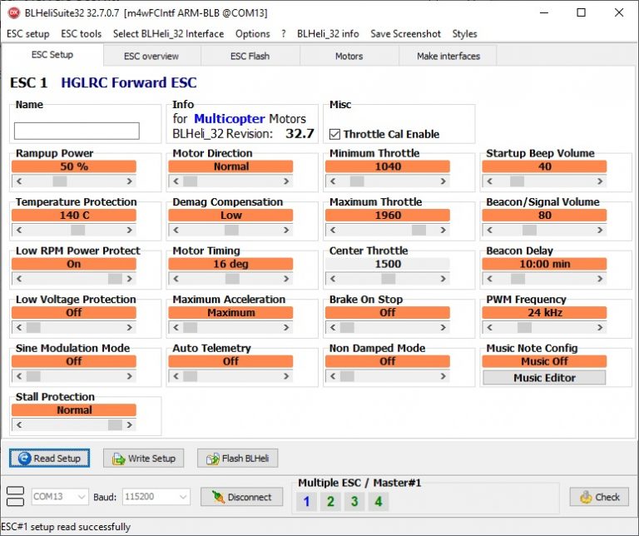Increase Sine Modulation Mode right arrow
Image resolution: width=639 pixels, height=536 pixels.
click(129, 376)
